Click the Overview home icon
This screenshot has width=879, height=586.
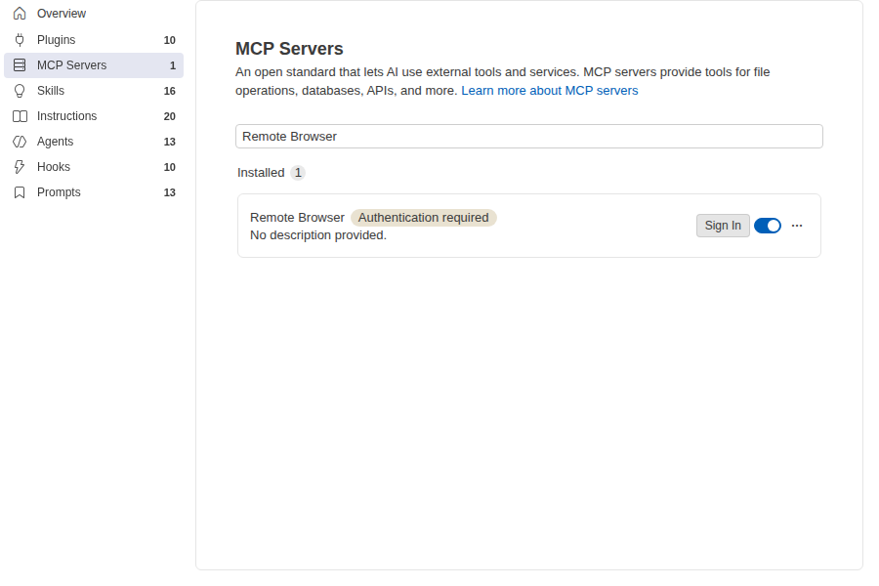(20, 14)
